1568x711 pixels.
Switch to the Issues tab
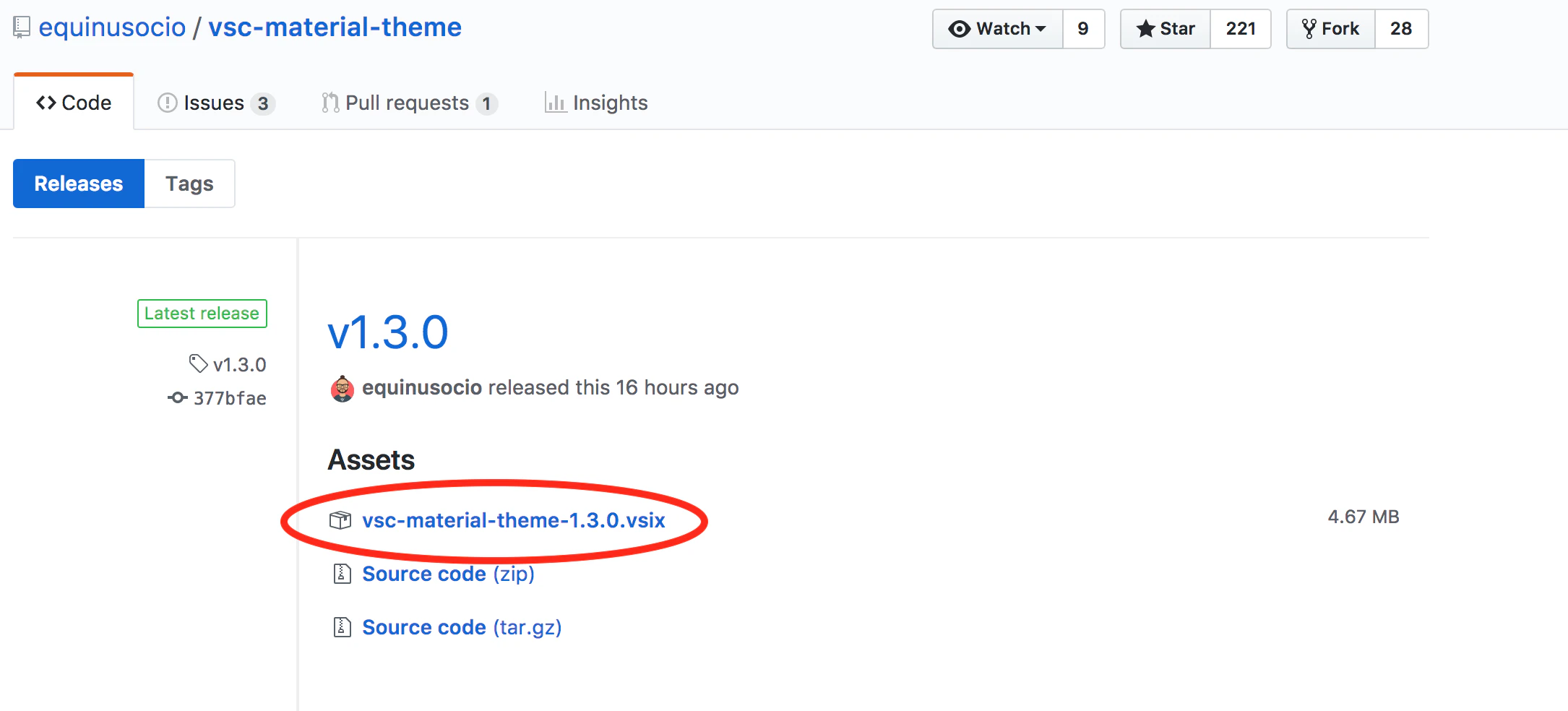coord(216,103)
